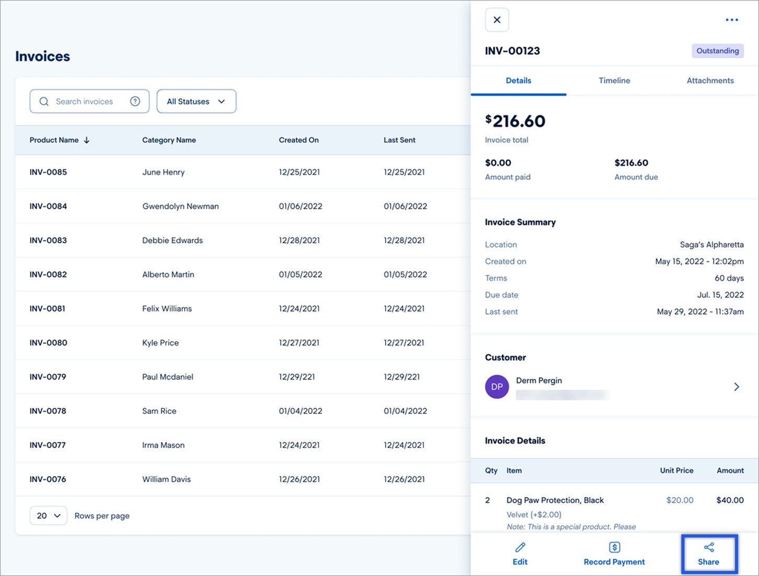Image resolution: width=759 pixels, height=576 pixels.
Task: Select invoice row INV-0076
Action: pyautogui.click(x=243, y=479)
